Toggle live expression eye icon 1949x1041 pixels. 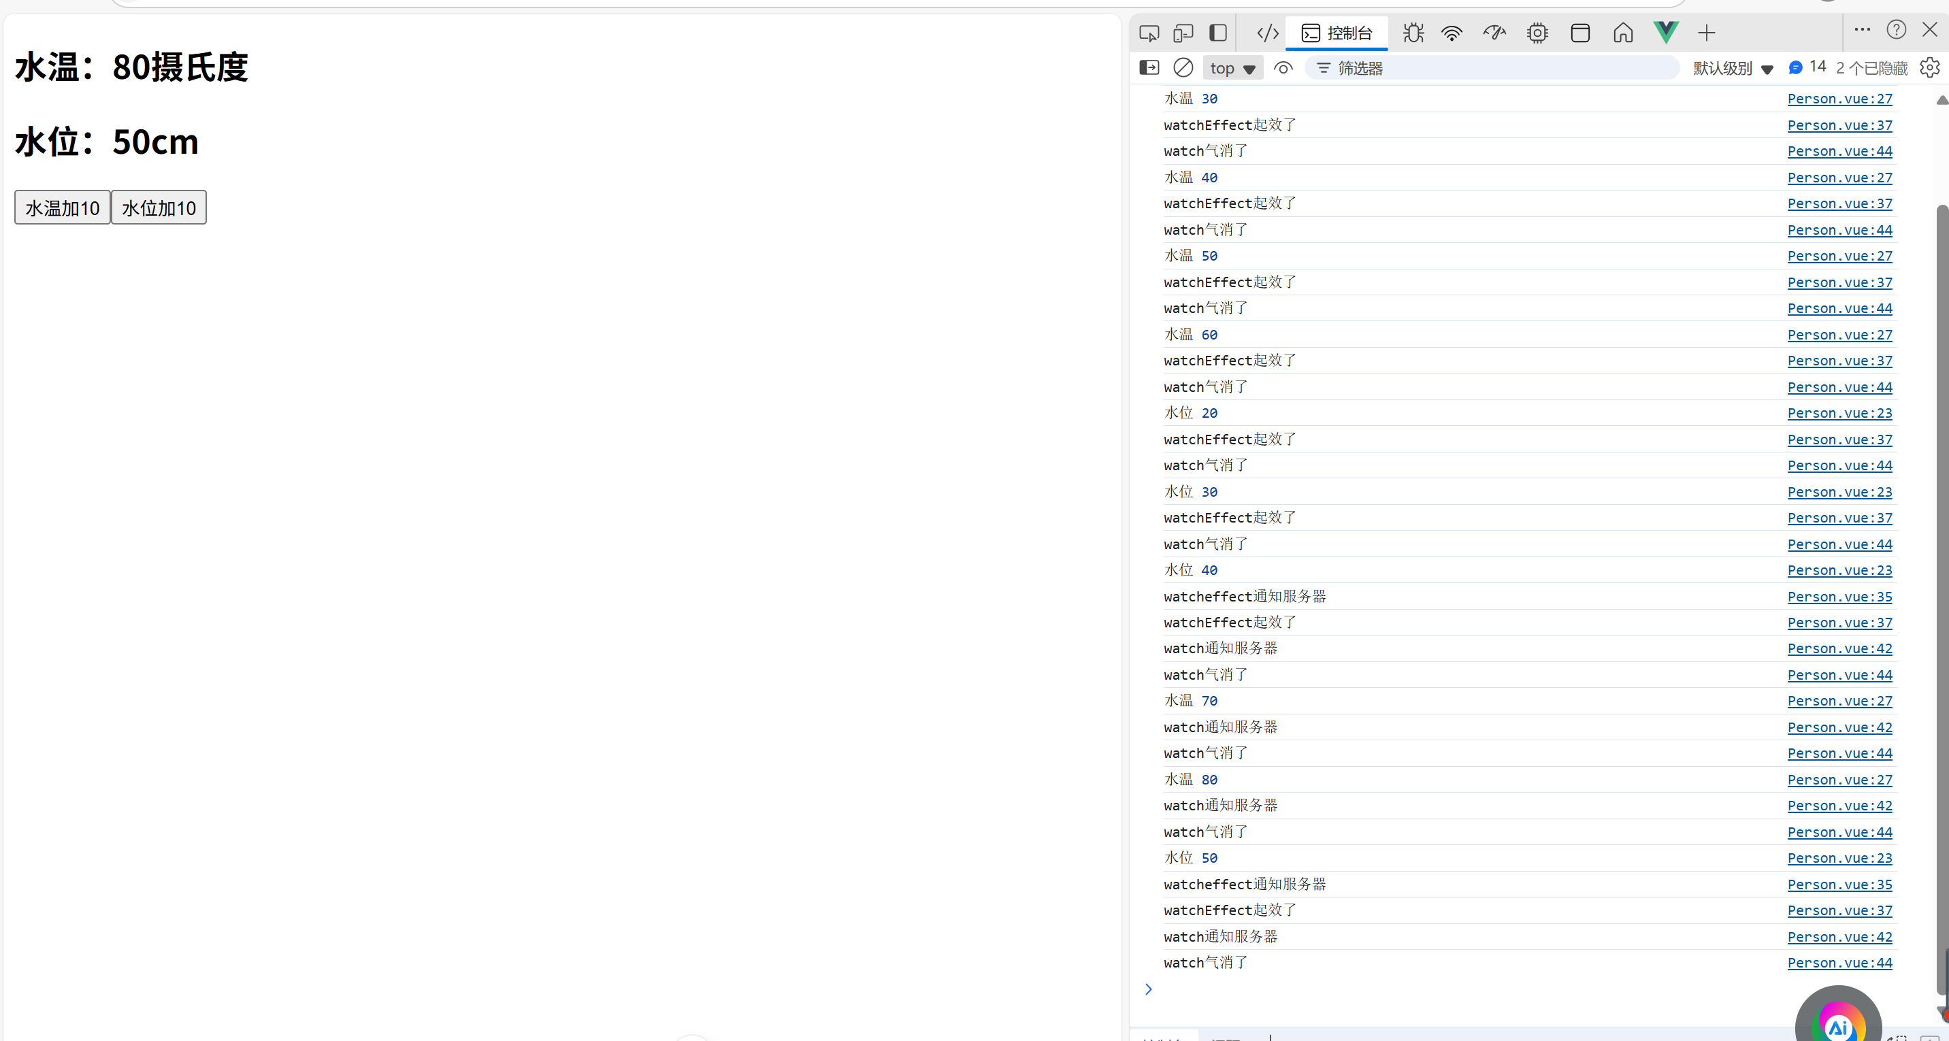click(x=1283, y=68)
